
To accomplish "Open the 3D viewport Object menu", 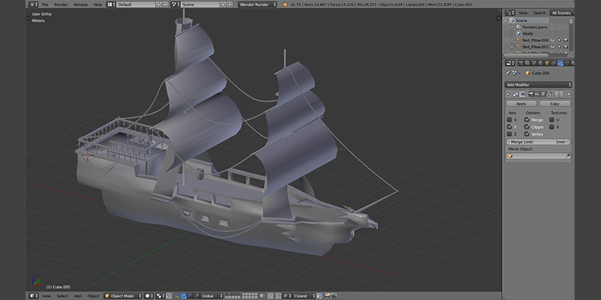I will point(93,295).
